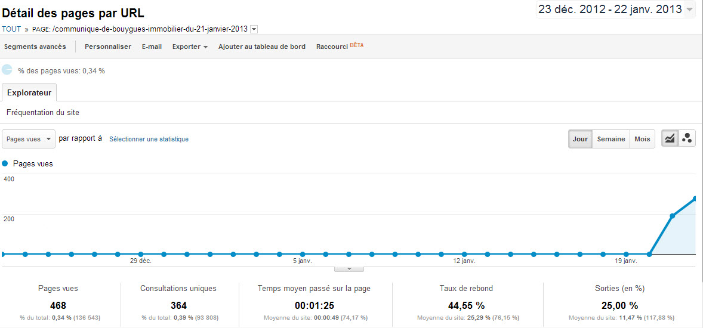Click the chart point above 19 janv.
The height and width of the screenshot is (328, 703).
point(626,254)
